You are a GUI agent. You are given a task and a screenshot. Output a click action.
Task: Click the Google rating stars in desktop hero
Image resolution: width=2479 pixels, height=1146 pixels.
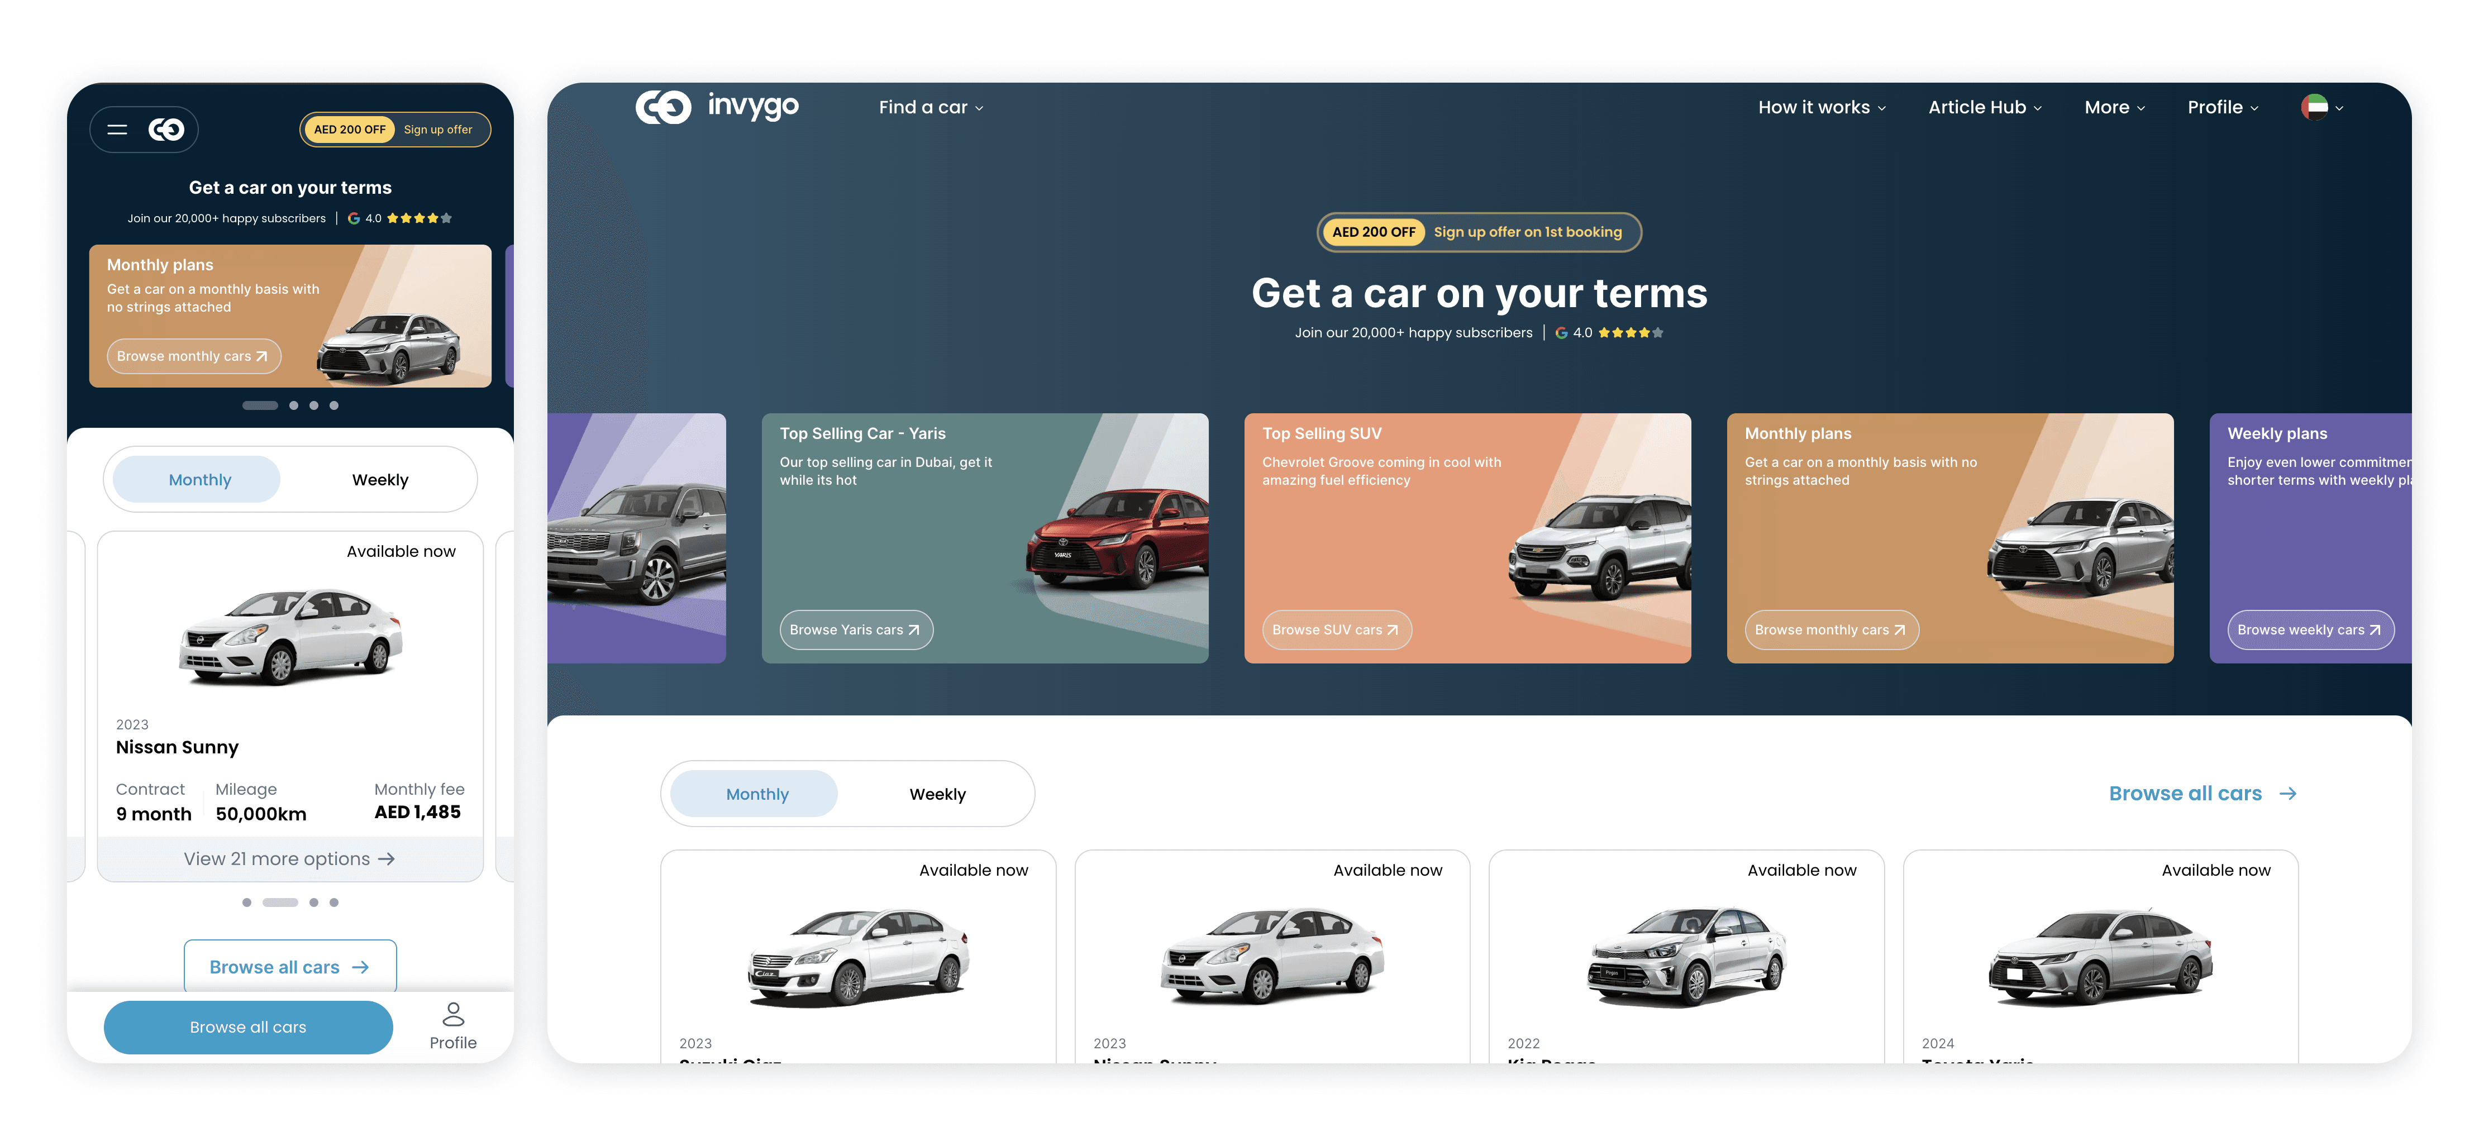1630,333
